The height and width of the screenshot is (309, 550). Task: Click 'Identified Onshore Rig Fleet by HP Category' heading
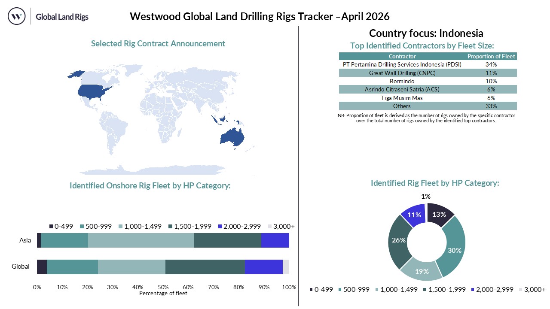[150, 186]
